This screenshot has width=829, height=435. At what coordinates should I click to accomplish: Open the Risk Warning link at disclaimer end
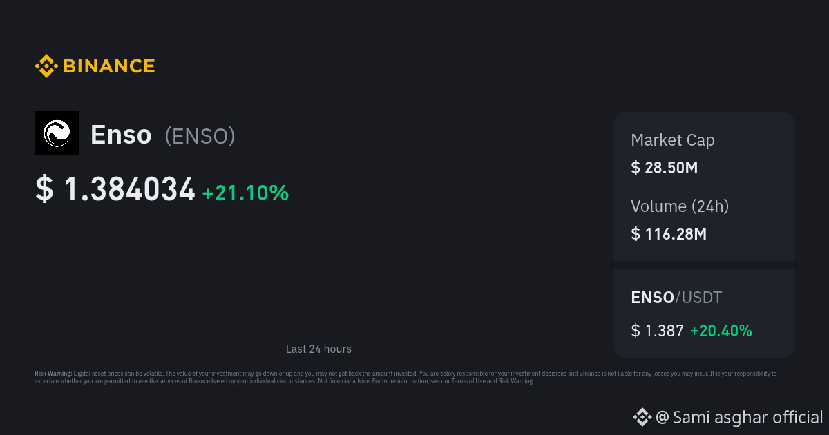click(516, 380)
